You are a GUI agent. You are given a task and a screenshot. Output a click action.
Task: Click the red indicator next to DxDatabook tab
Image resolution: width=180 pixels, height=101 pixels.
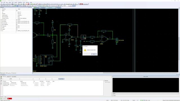click(10, 98)
